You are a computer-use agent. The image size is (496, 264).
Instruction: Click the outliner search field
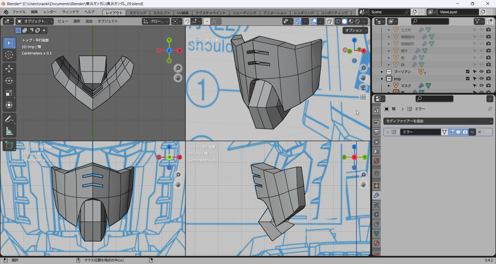pos(430,21)
